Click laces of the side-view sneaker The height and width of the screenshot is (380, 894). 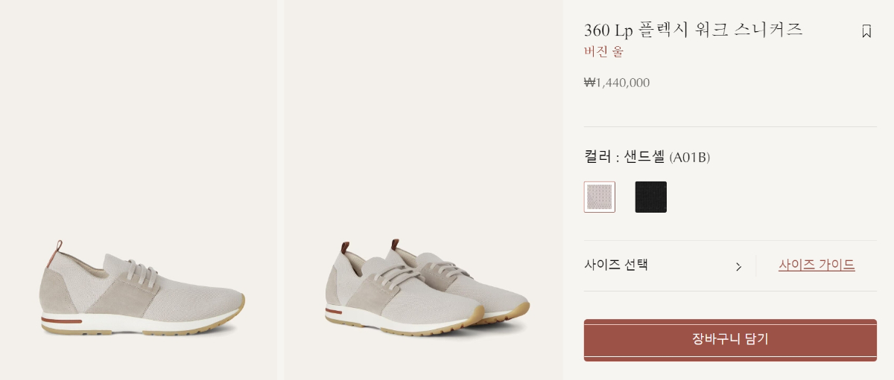pos(142,274)
